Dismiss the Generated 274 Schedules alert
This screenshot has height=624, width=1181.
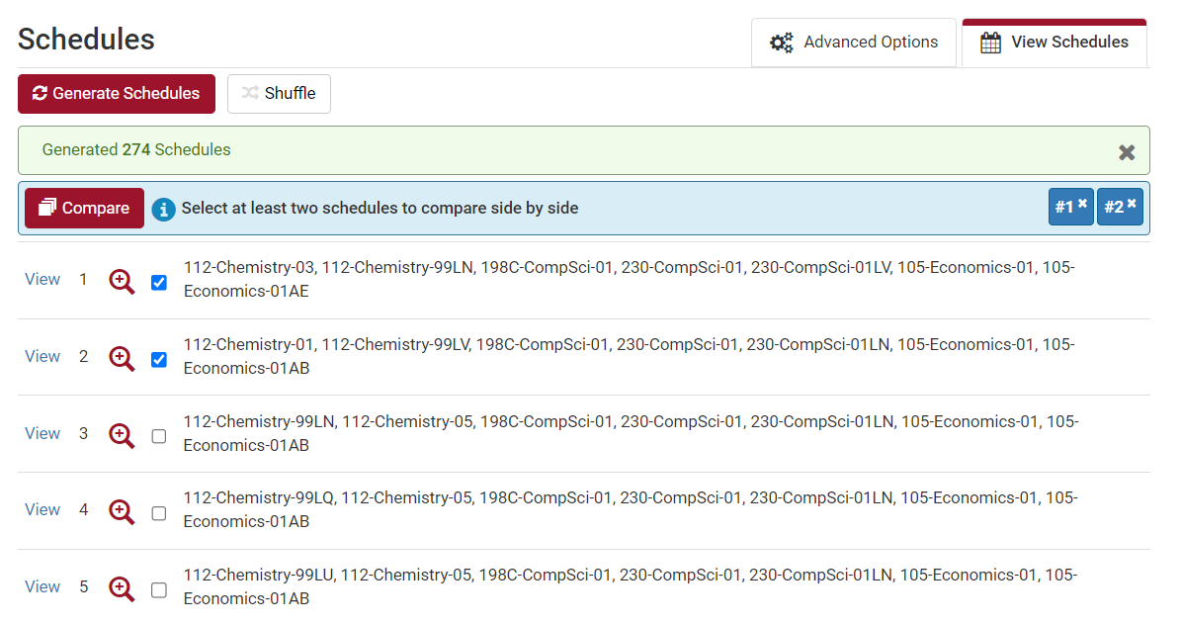point(1127,152)
